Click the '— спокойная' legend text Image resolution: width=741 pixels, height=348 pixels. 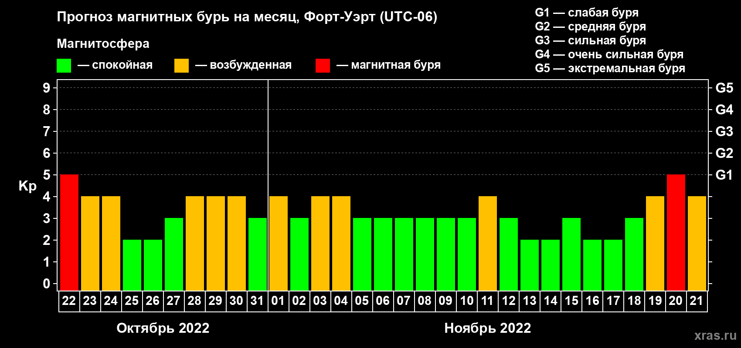point(115,65)
